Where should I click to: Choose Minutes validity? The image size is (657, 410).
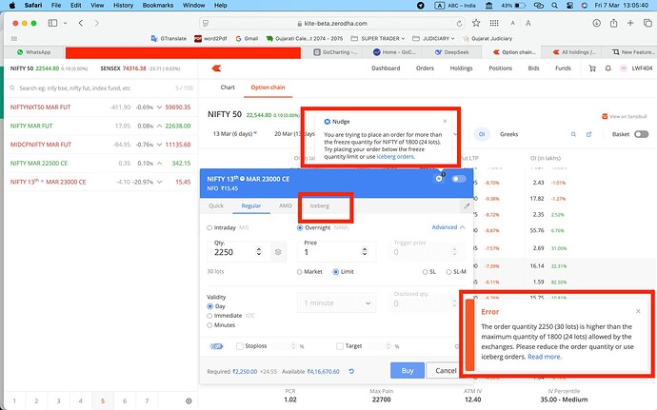209,325
